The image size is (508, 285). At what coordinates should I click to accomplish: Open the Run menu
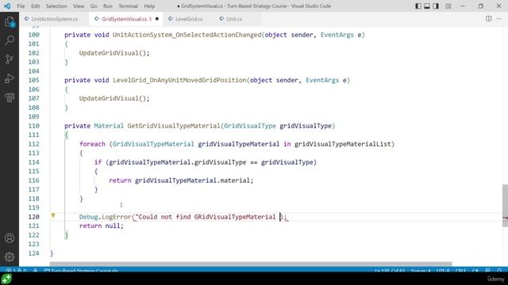pos(108,6)
